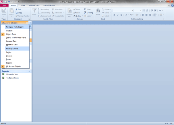
Task: Align text left
Action: (143, 15)
